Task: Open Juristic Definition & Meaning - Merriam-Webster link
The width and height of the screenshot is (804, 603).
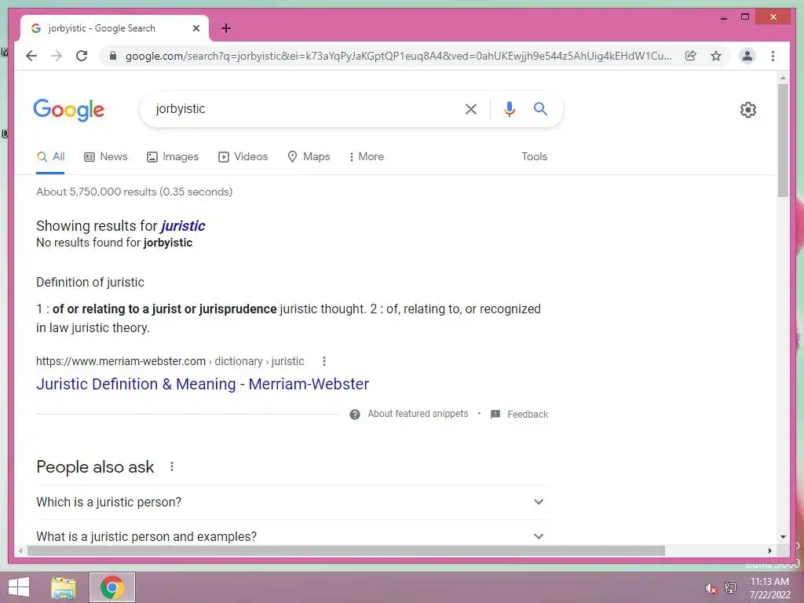Action: 203,384
